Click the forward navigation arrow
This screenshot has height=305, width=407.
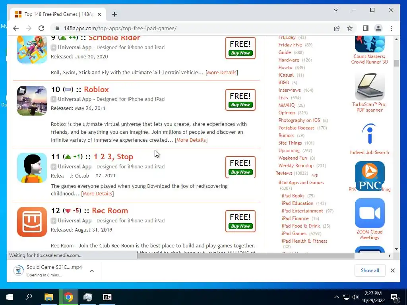(x=29, y=28)
